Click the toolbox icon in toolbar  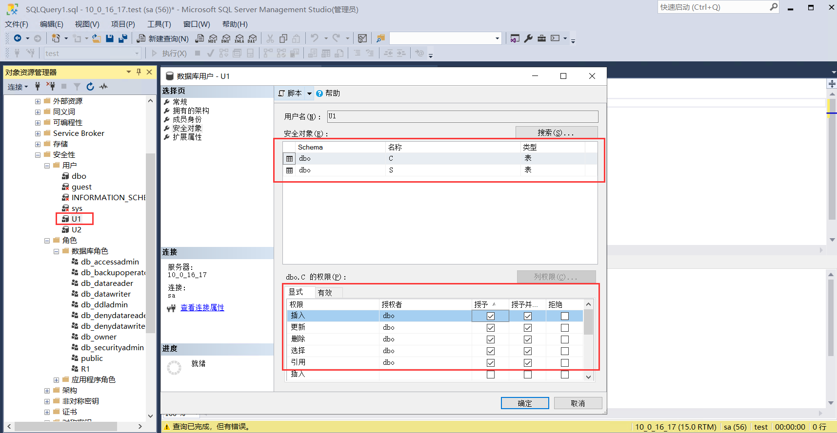tap(541, 38)
